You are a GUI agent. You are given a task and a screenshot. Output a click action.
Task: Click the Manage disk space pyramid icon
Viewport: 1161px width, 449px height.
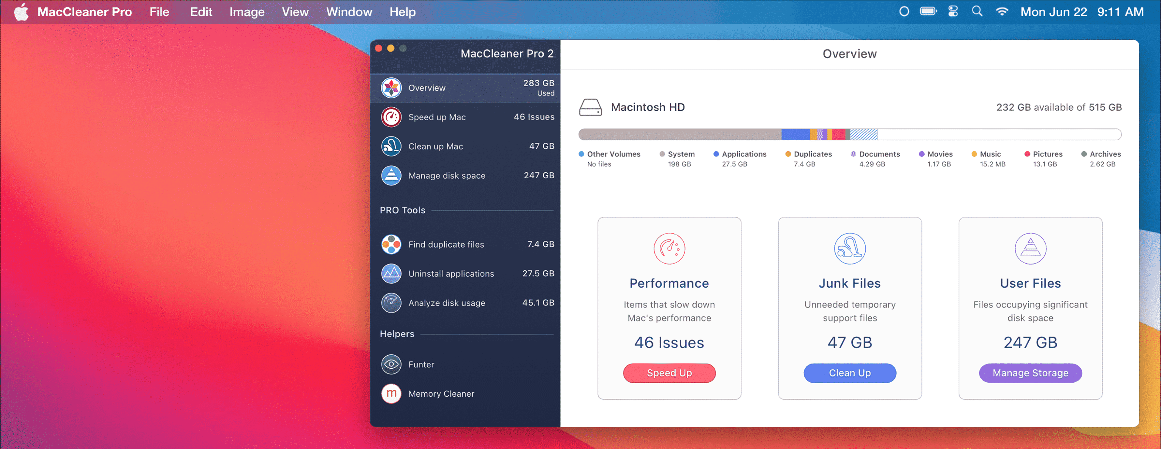(x=391, y=175)
